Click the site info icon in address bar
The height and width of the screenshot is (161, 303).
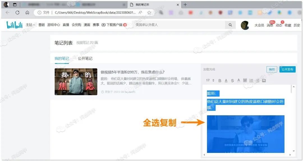pos(40,13)
